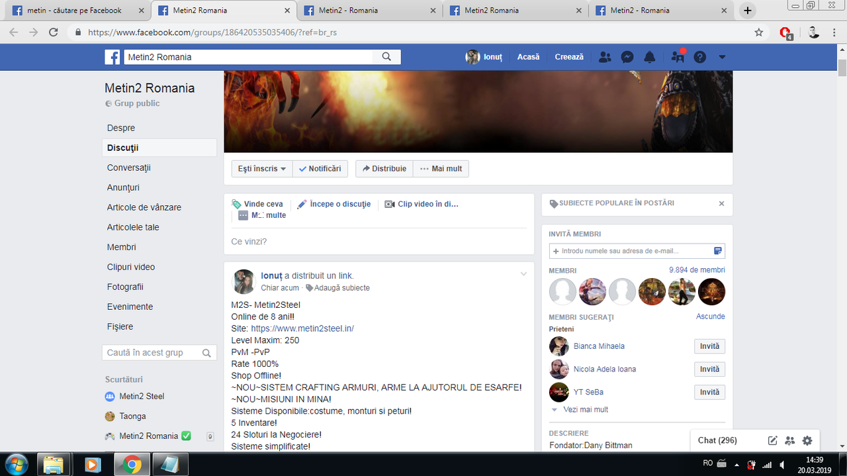This screenshot has height=476, width=847.
Task: Click the invite members name field
Action: coord(631,251)
